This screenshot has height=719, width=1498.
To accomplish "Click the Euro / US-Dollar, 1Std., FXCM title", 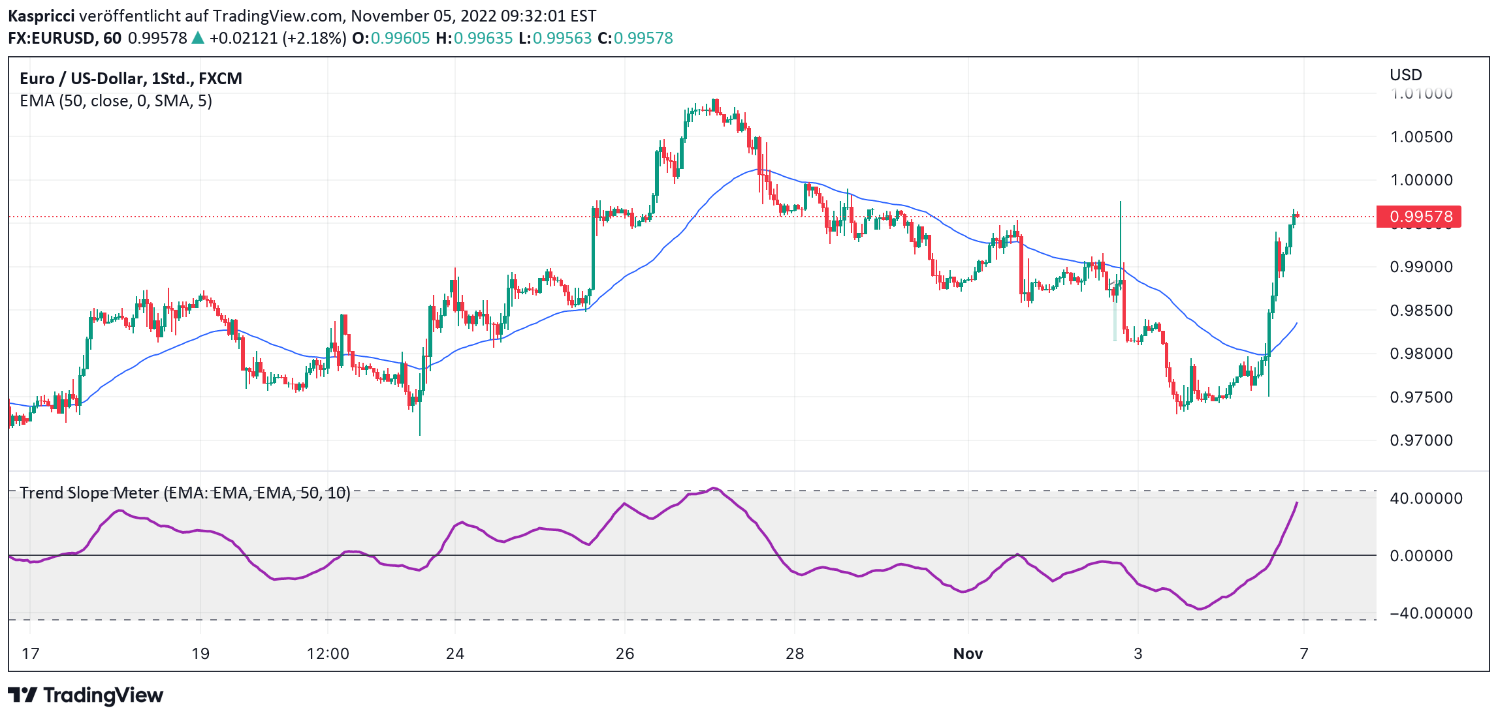I will click(x=131, y=78).
